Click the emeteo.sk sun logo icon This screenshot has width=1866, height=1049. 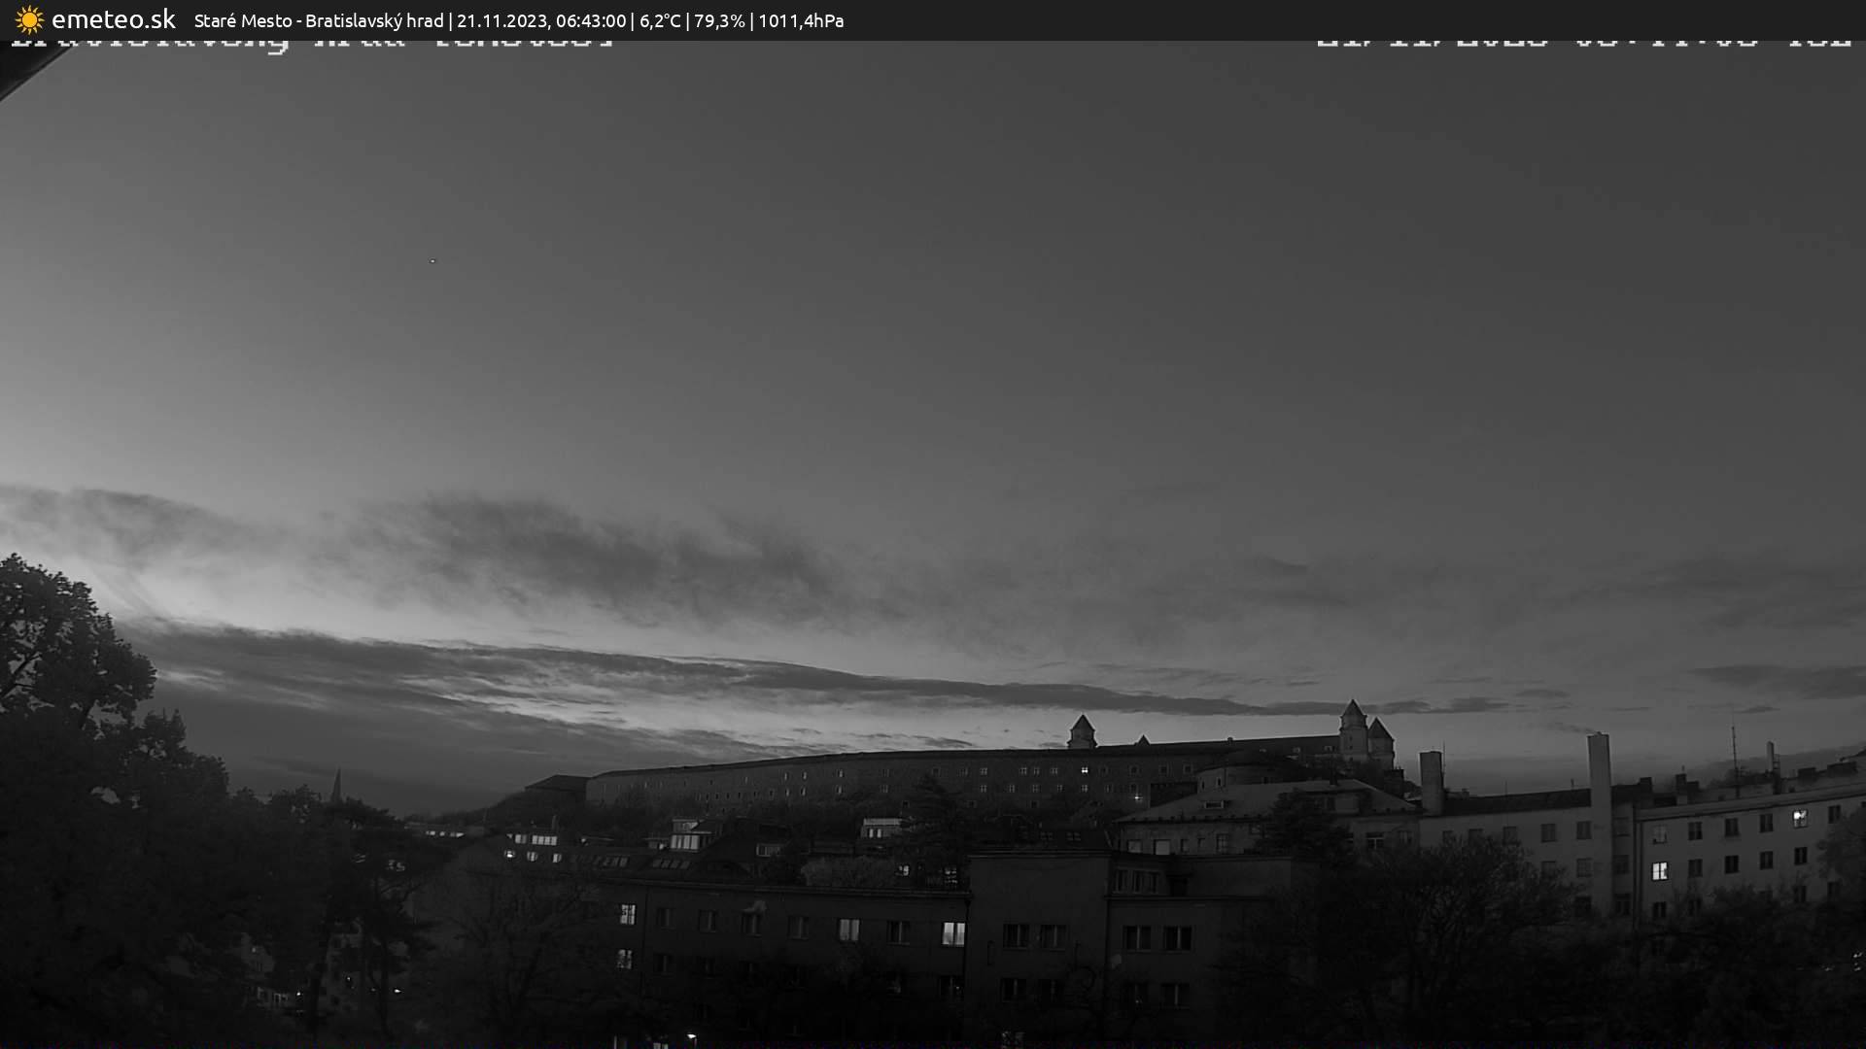tap(29, 20)
